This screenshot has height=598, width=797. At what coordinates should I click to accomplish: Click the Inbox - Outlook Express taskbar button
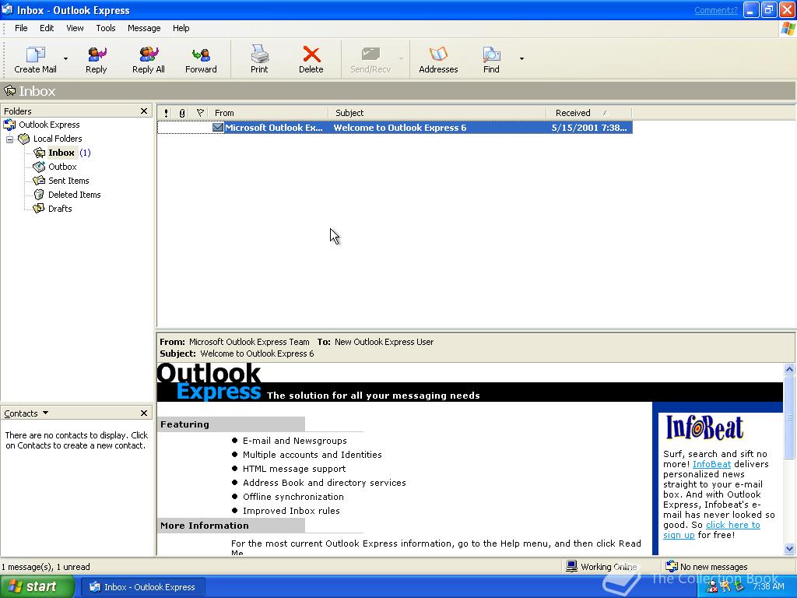(143, 587)
